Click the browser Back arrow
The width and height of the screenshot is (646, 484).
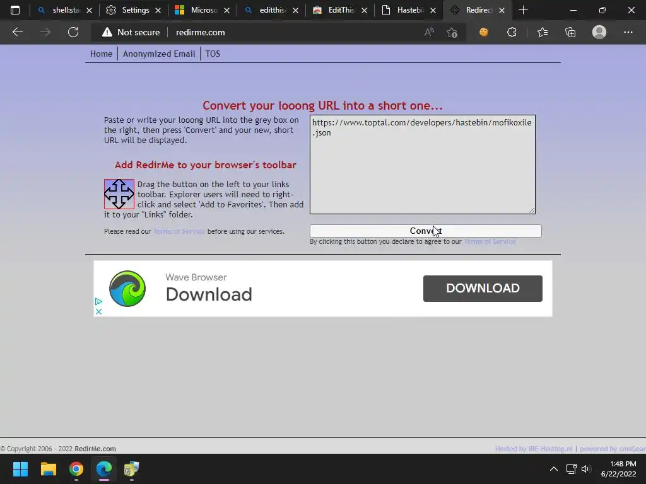17,32
